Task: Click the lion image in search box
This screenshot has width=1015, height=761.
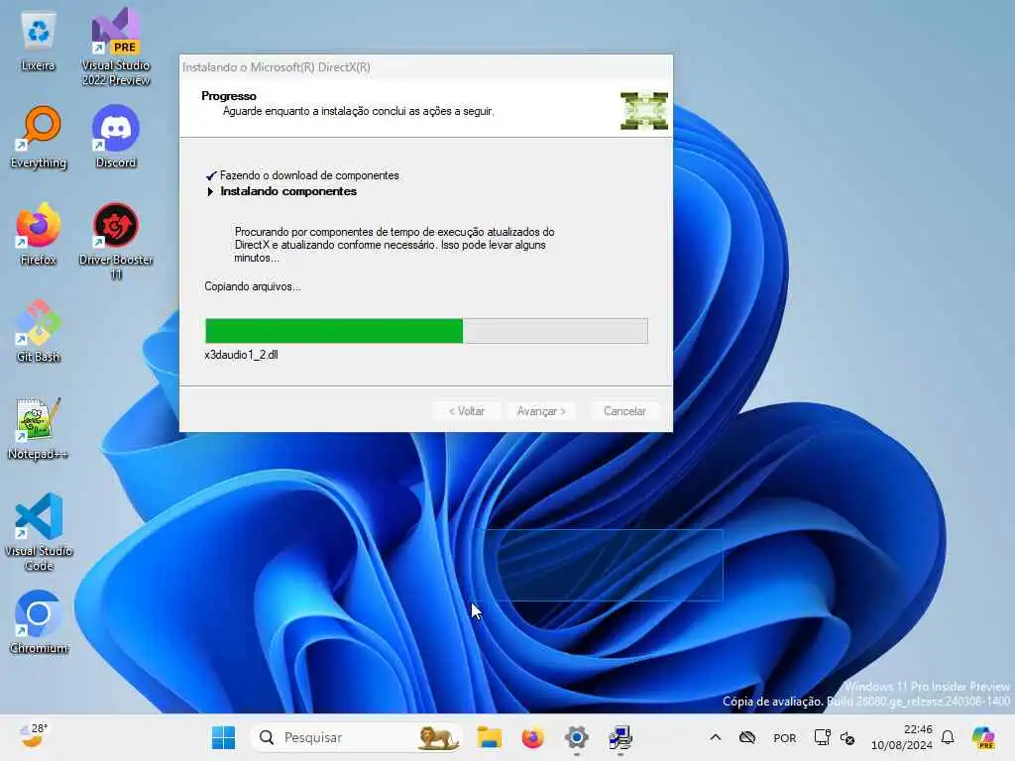Action: pyautogui.click(x=437, y=737)
